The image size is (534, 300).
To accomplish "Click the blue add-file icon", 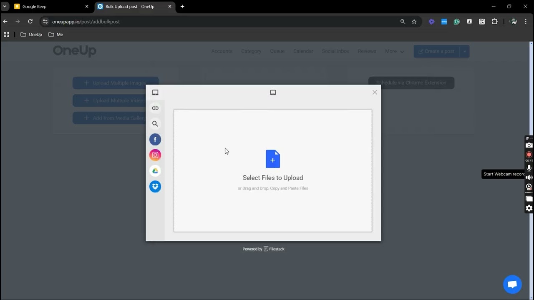I will [x=273, y=159].
